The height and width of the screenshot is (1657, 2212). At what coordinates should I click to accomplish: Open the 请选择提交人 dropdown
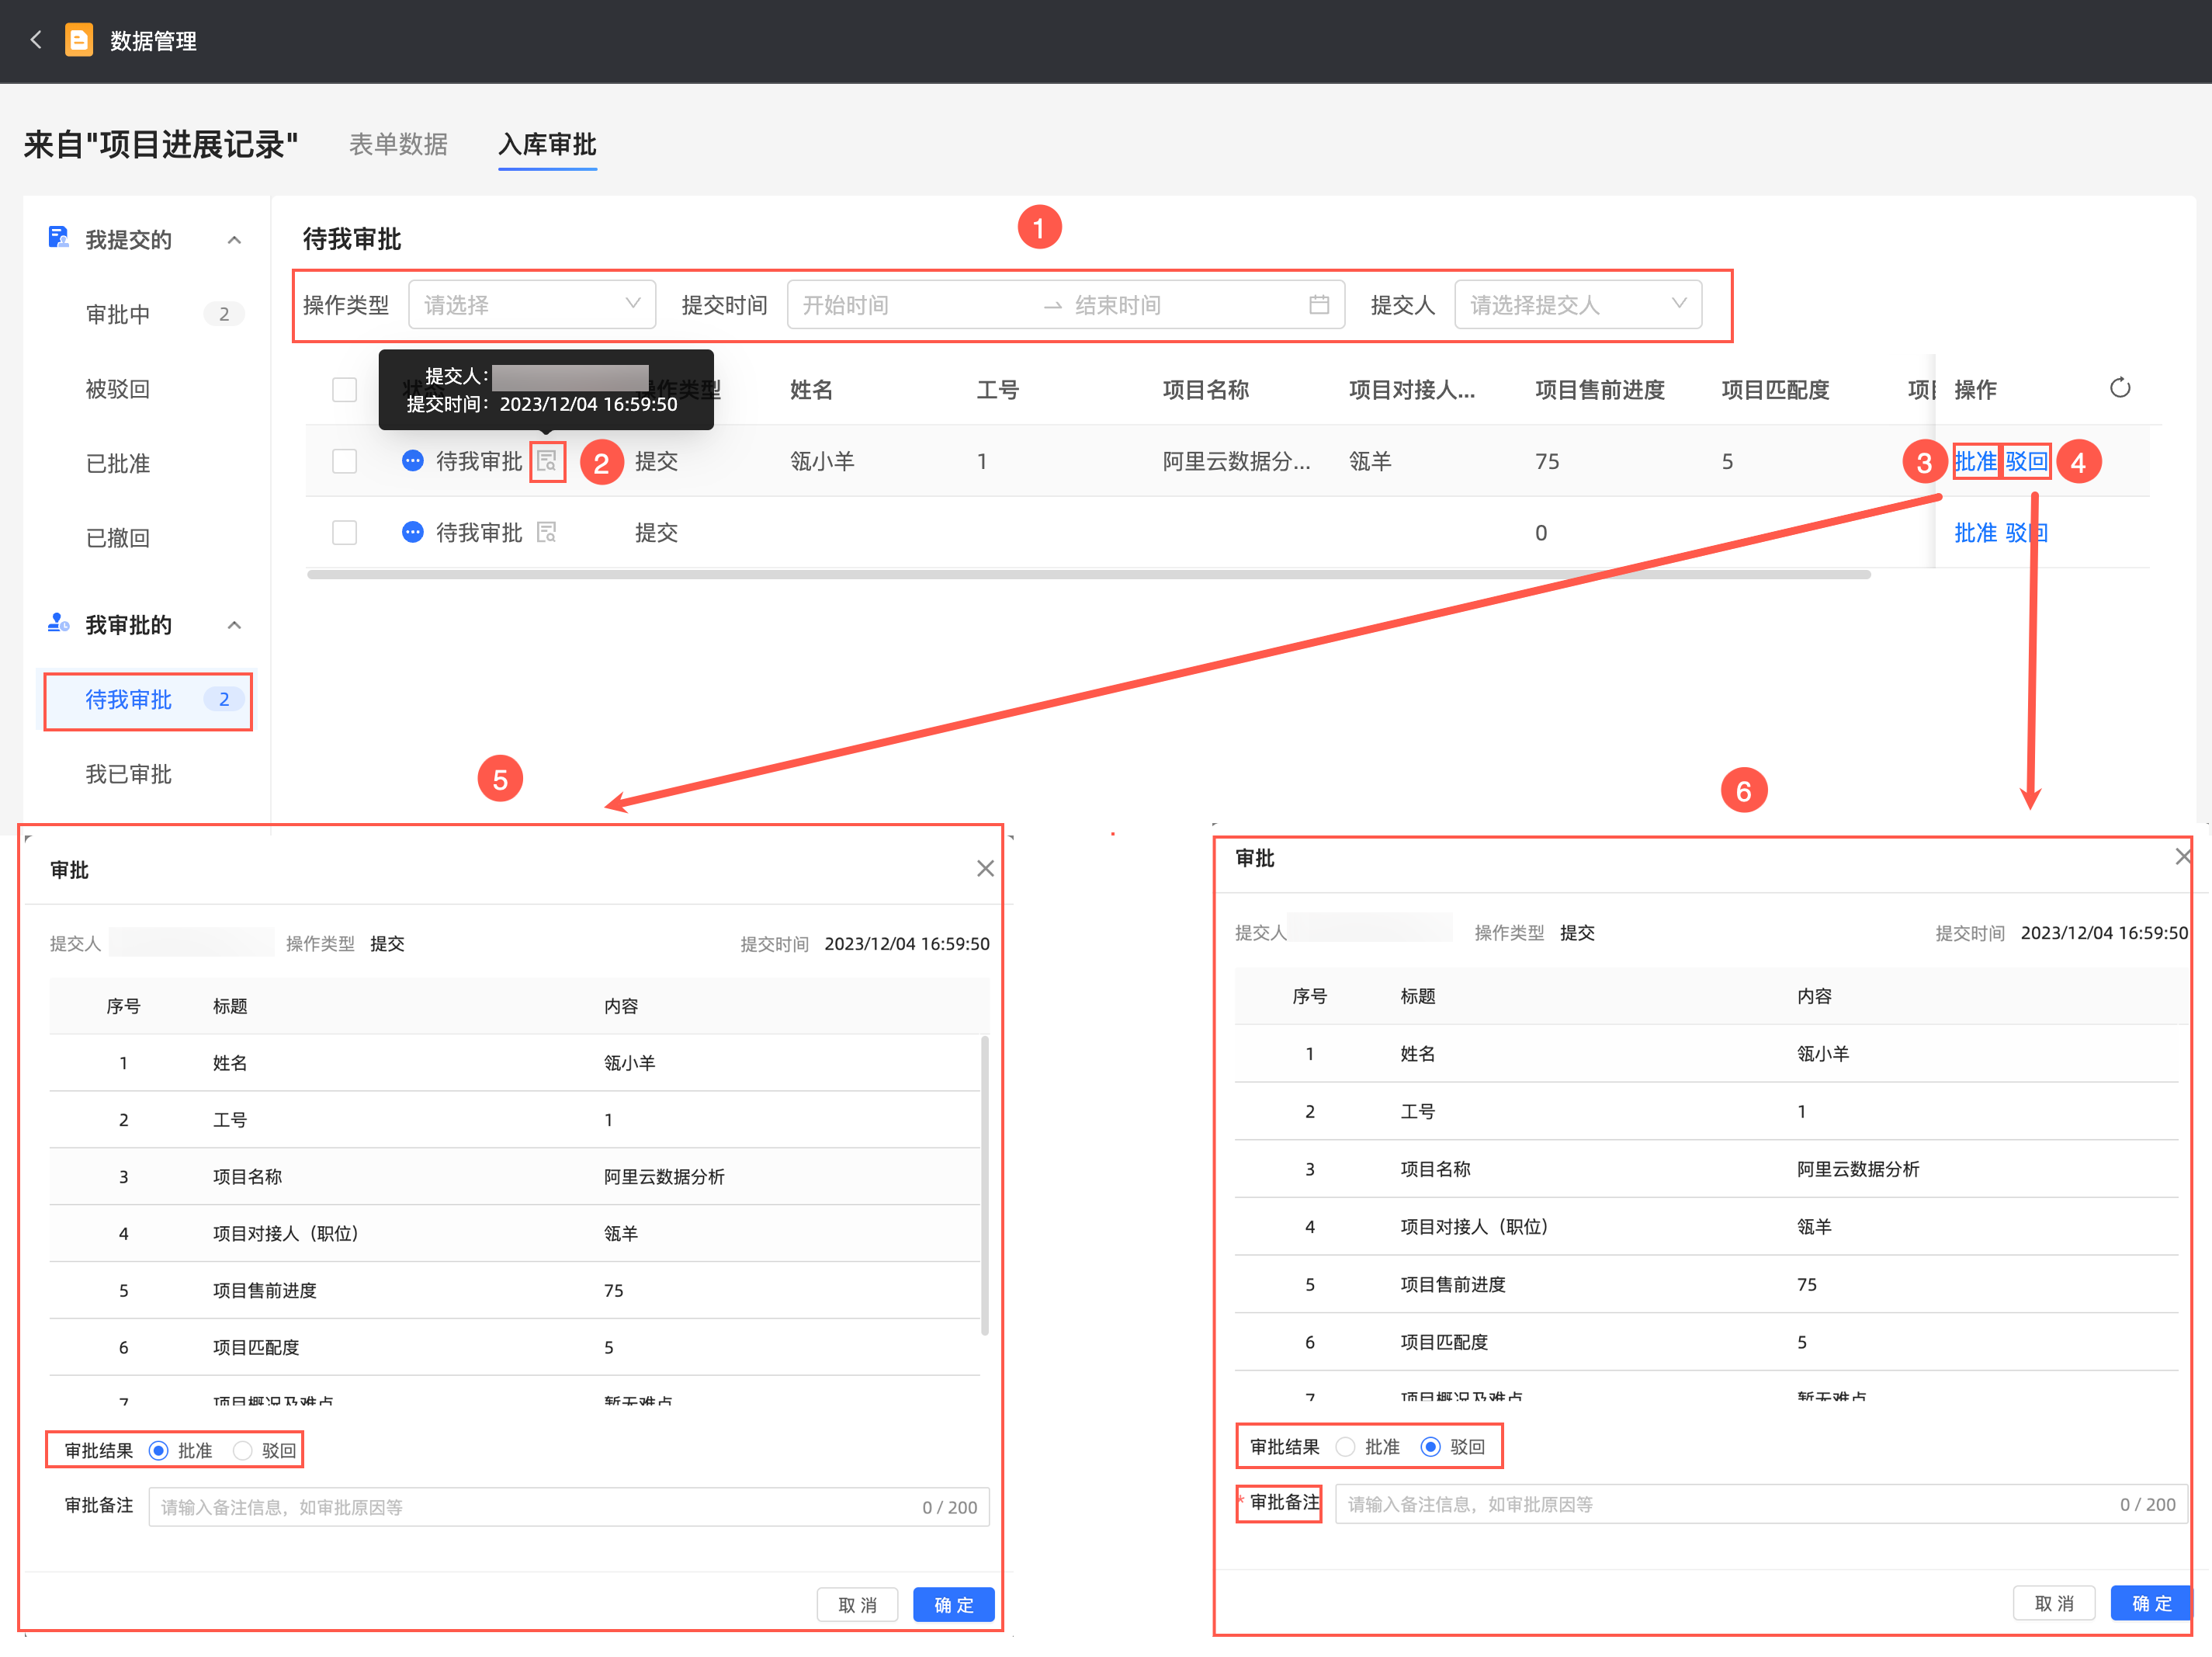point(1577,305)
